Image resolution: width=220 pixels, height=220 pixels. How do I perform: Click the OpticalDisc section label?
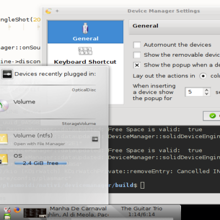click(84, 90)
